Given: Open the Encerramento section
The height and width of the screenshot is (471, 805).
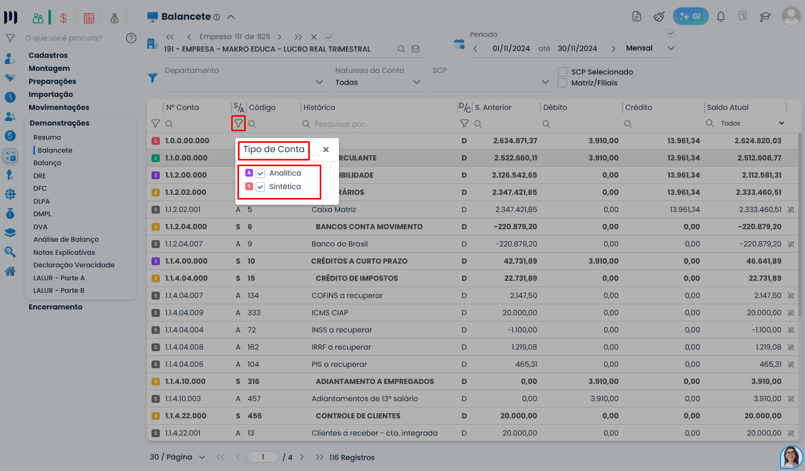Looking at the screenshot, I should coord(55,307).
